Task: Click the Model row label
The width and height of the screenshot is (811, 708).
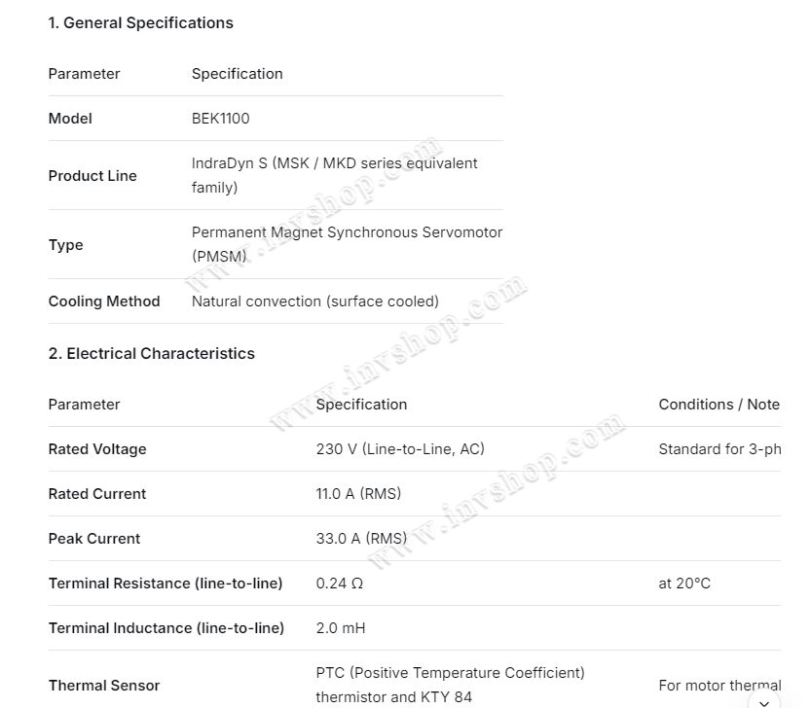Action: click(x=70, y=119)
